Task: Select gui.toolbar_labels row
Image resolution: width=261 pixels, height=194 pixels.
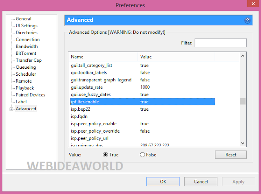Action: pyautogui.click(x=143, y=72)
